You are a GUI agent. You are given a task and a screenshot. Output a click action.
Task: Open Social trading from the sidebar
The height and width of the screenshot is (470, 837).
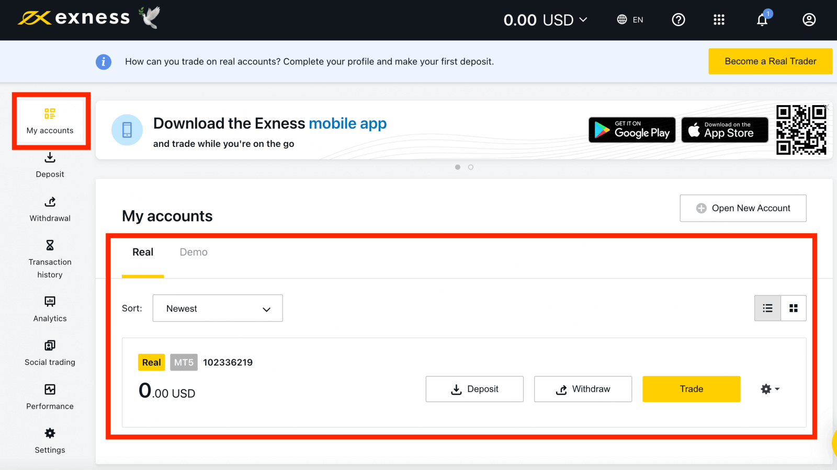50,352
